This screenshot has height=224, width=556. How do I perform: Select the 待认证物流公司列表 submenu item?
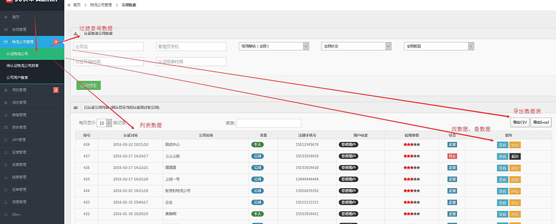tap(32, 65)
